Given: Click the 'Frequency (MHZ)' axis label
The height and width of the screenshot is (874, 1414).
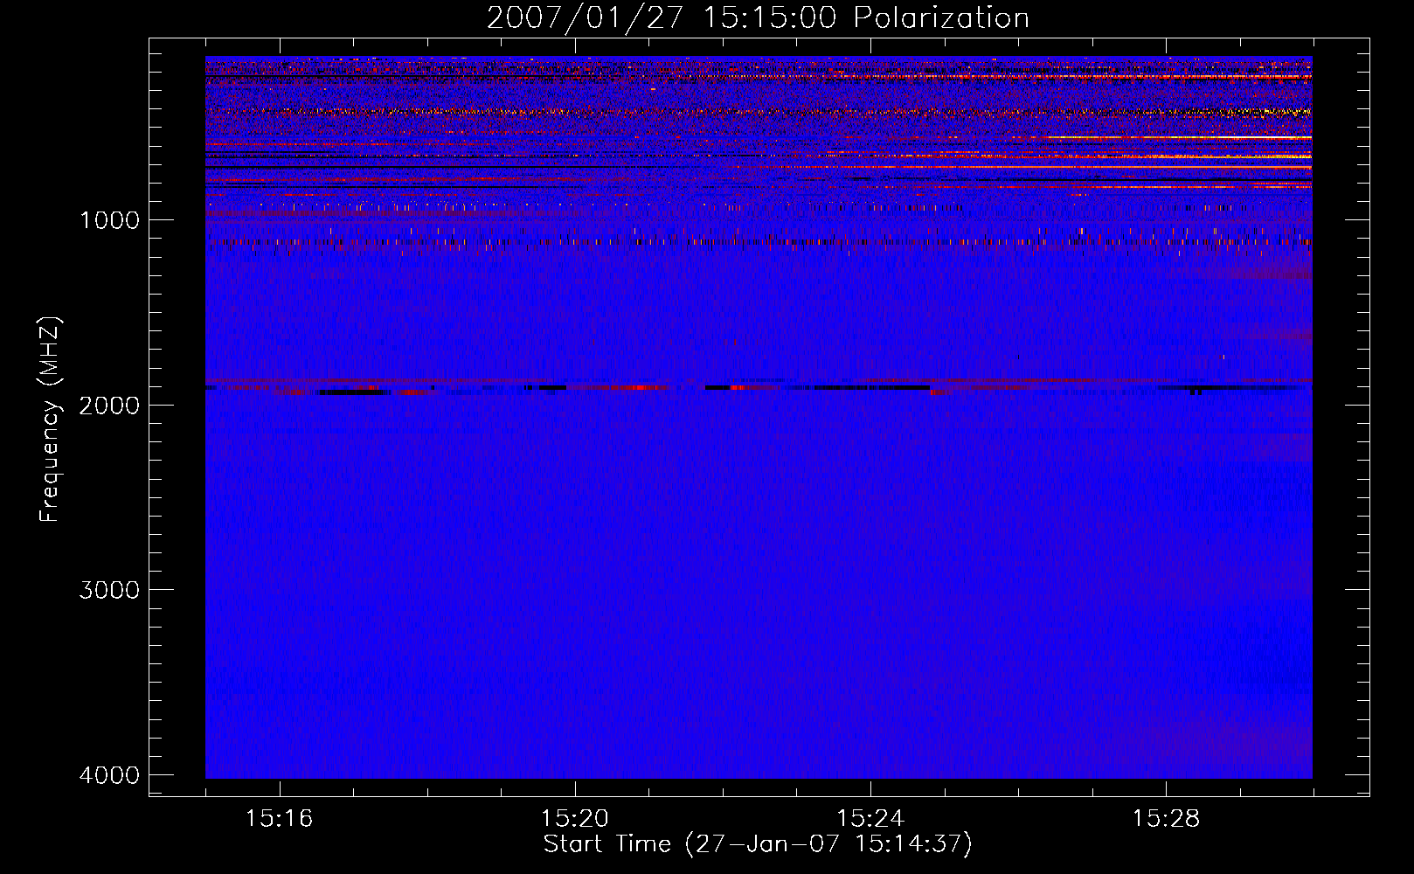Looking at the screenshot, I should click(50, 420).
